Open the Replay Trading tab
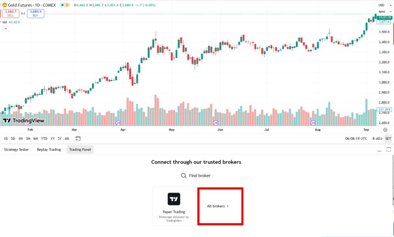Image resolution: width=394 pixels, height=237 pixels. (49, 150)
